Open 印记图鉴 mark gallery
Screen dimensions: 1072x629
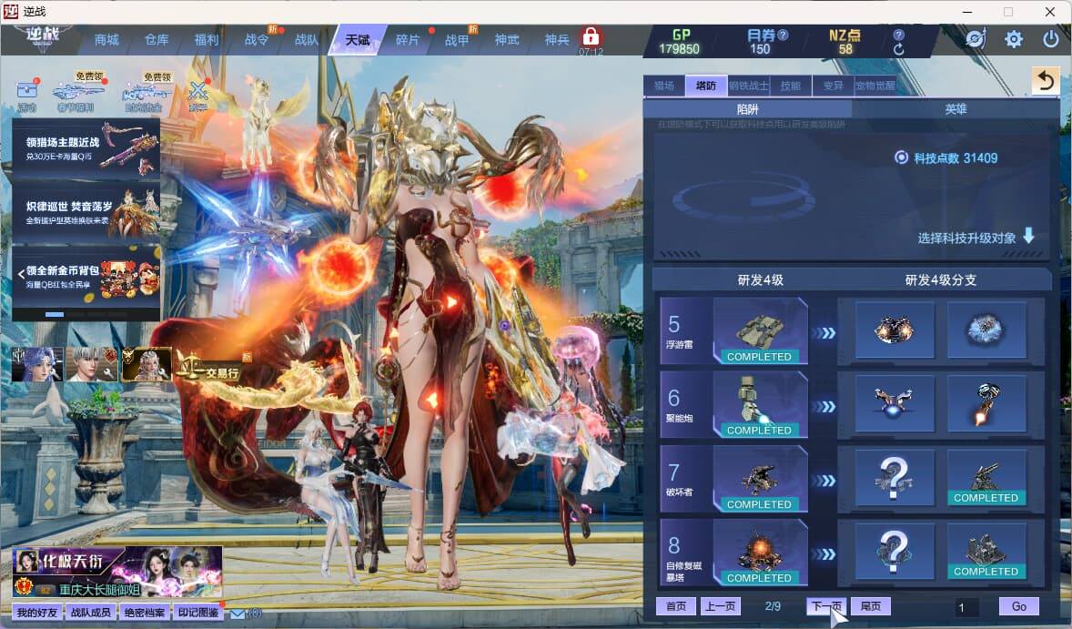[x=198, y=613]
